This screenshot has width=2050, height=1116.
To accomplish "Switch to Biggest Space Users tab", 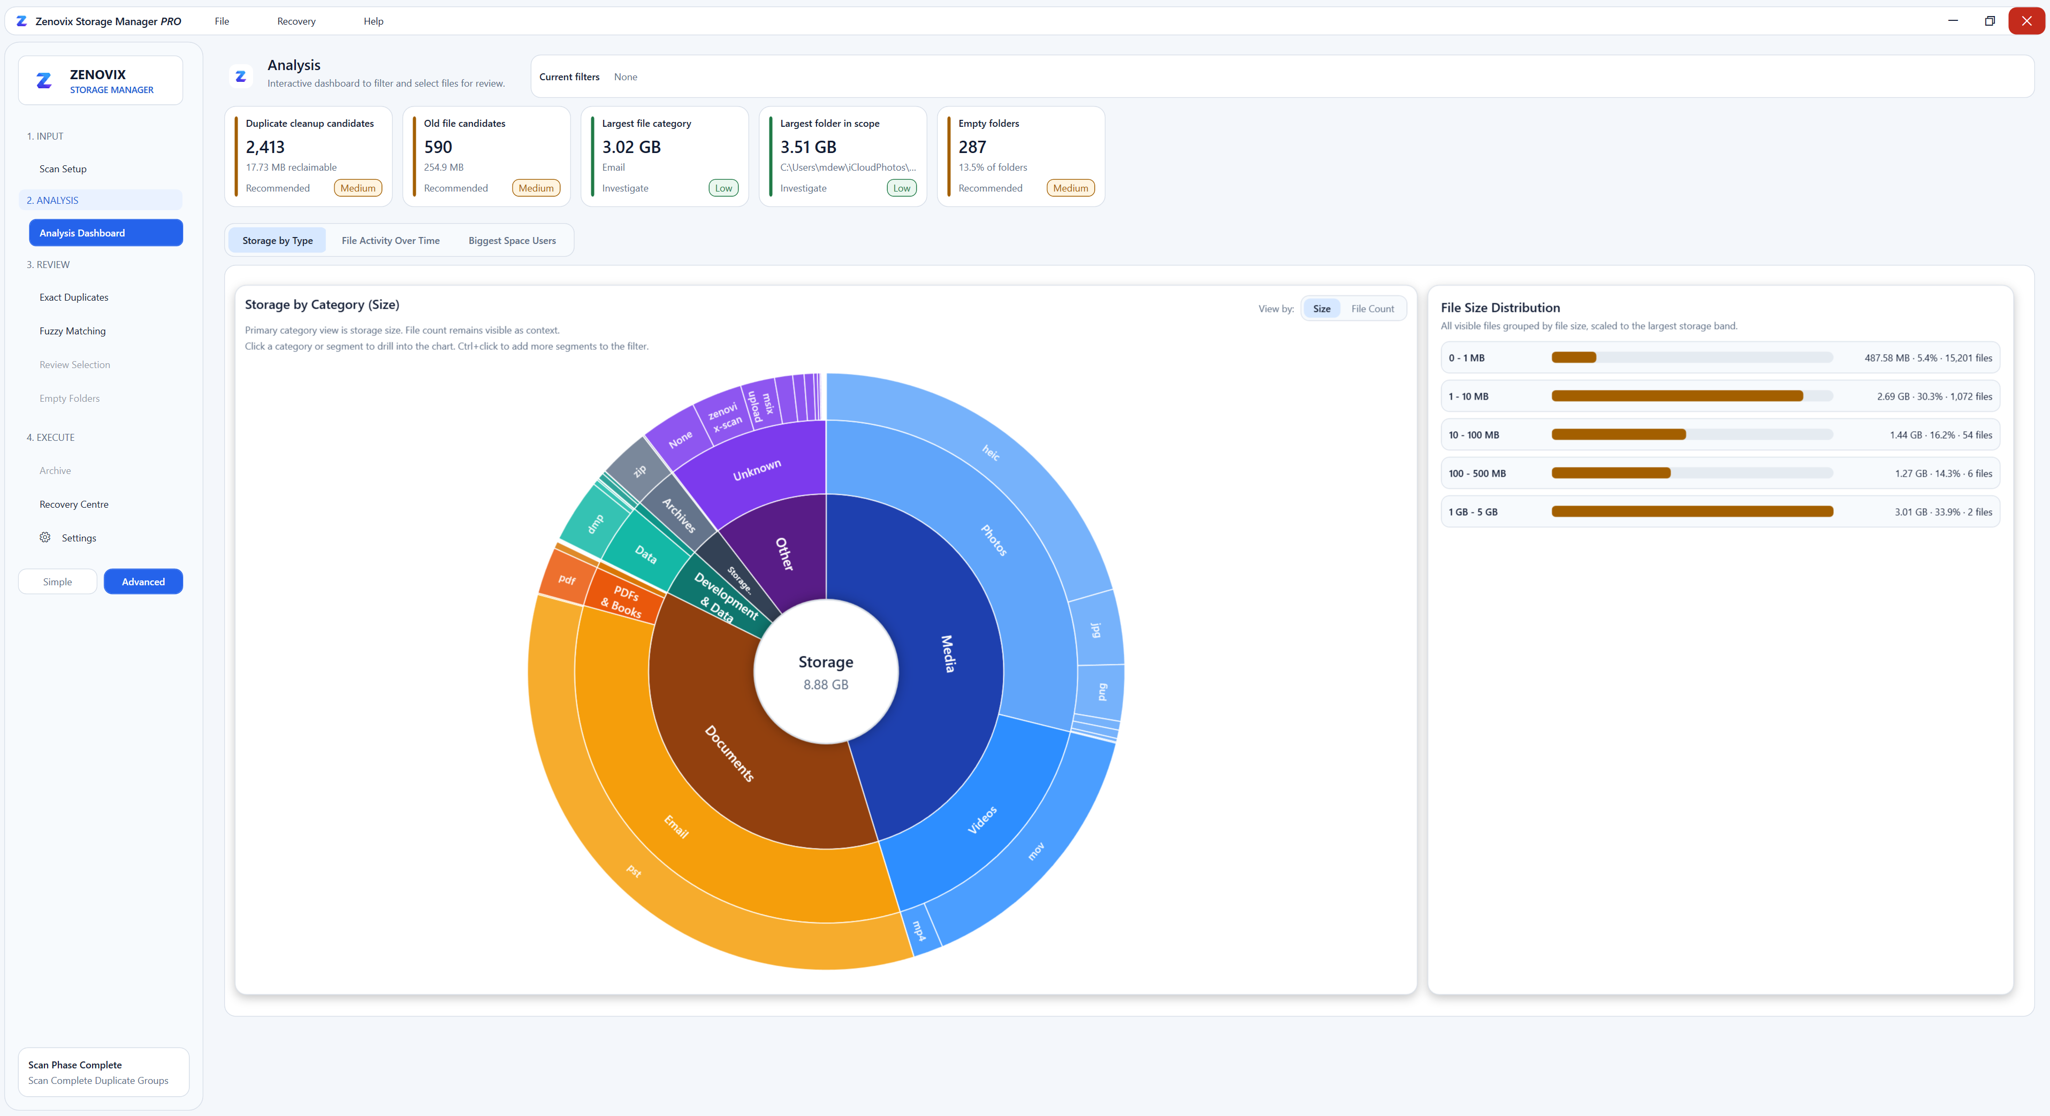I will 513,240.
